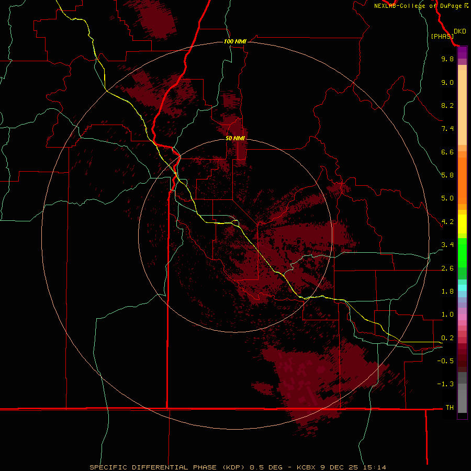Click the 4.2 value on the KDP scale
Viewport: 471px width, 471px height.
coord(447,222)
